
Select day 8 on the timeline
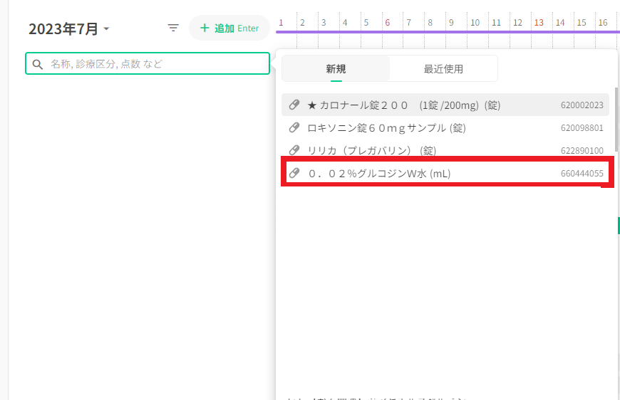tap(430, 23)
